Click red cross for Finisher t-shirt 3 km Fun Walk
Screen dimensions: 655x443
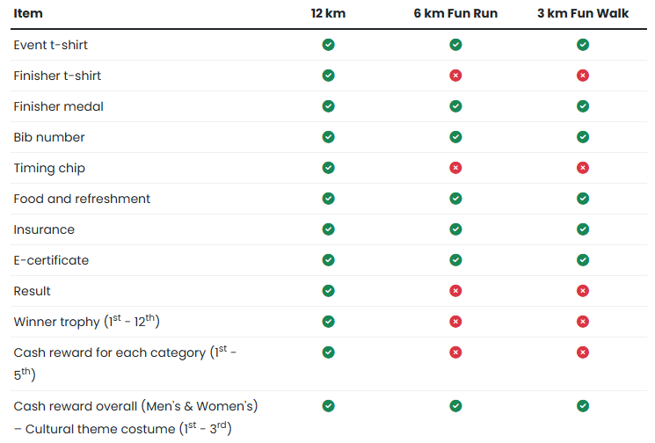tap(583, 76)
